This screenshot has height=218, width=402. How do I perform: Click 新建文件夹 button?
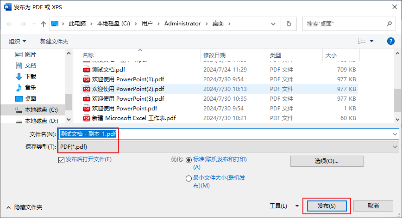[54, 41]
